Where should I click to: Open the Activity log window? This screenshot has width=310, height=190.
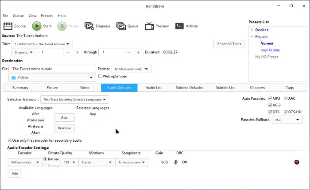[x=186, y=26]
